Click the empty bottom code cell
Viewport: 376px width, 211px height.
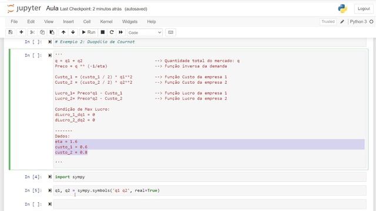[x=210, y=205]
